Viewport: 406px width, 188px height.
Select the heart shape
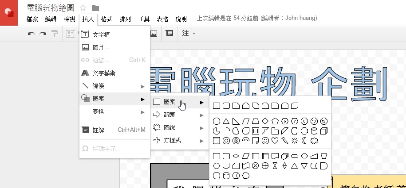[275, 141]
